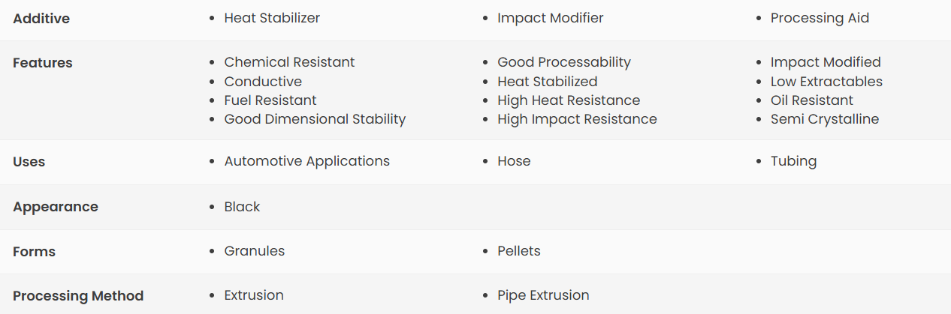Viewport: 951px width, 314px height.
Task: Select the Semi Crystalline entry
Action: click(x=825, y=119)
